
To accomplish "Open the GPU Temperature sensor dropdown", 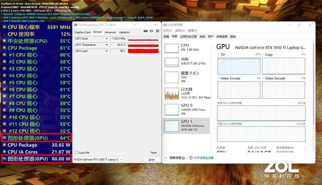I will pos(107,45).
